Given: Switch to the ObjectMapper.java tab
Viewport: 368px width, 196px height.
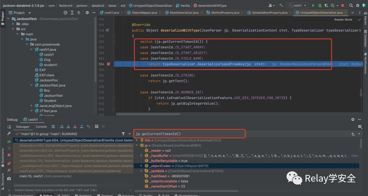Looking at the screenshot, I should (144, 13).
